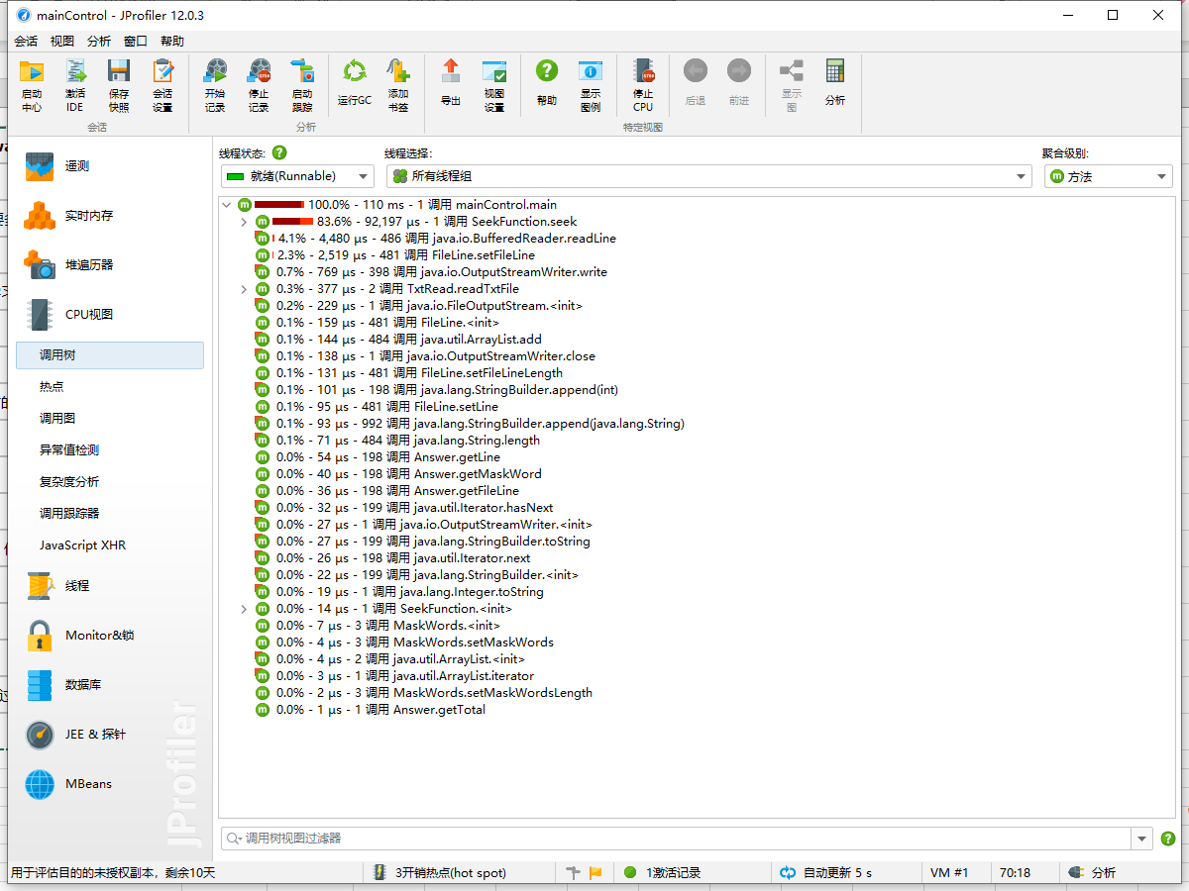Click 停止记录 toolbar icon

click(259, 85)
